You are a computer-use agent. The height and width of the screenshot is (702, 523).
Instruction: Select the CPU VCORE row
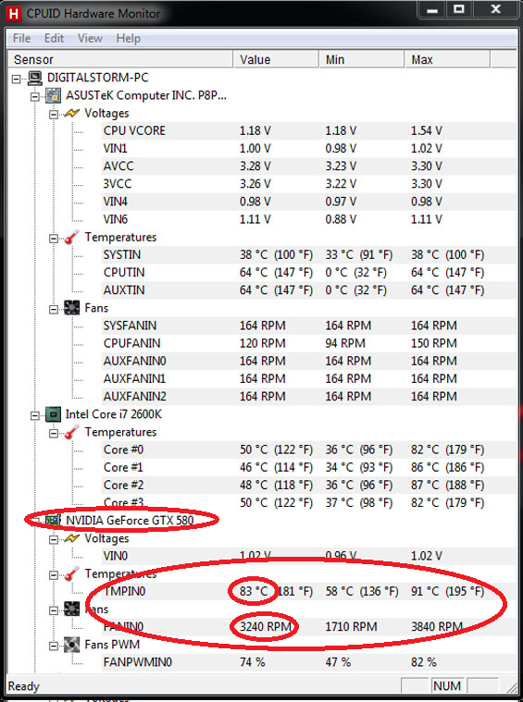[x=309, y=130]
